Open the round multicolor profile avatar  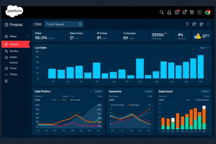tap(208, 12)
